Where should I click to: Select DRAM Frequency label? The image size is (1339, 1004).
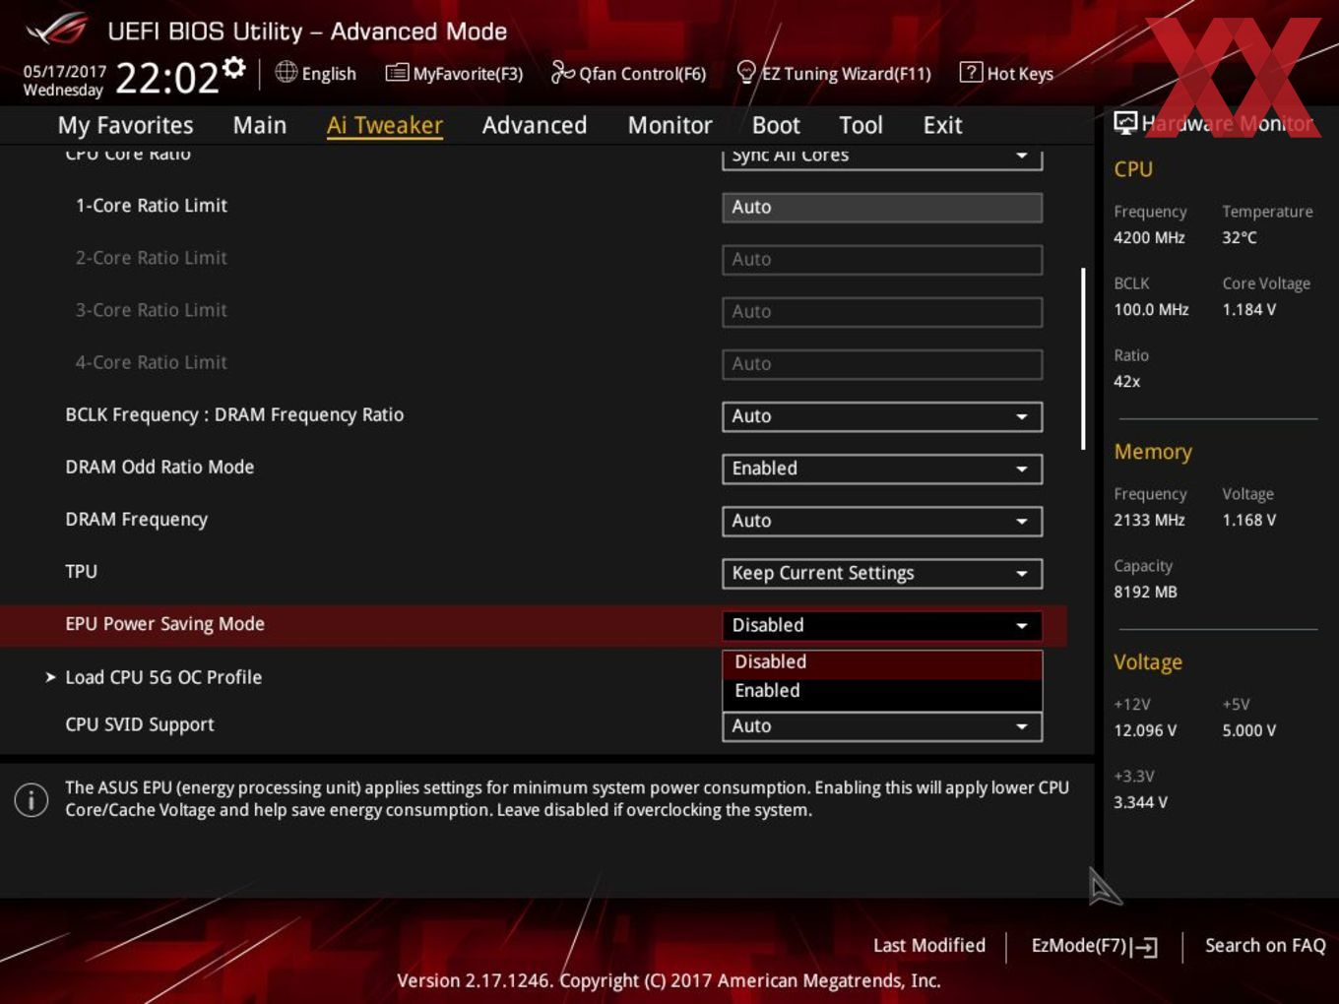tap(136, 520)
